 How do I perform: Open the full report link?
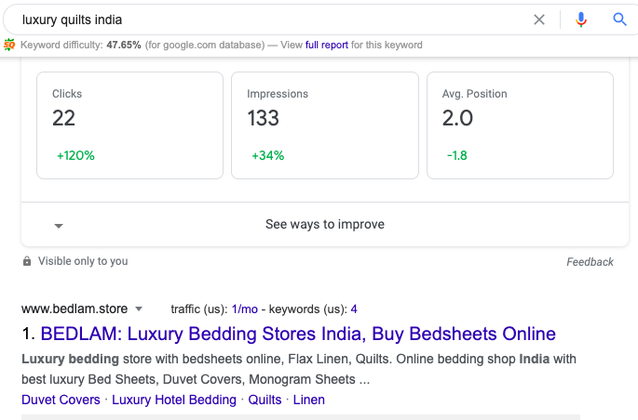[x=326, y=45]
